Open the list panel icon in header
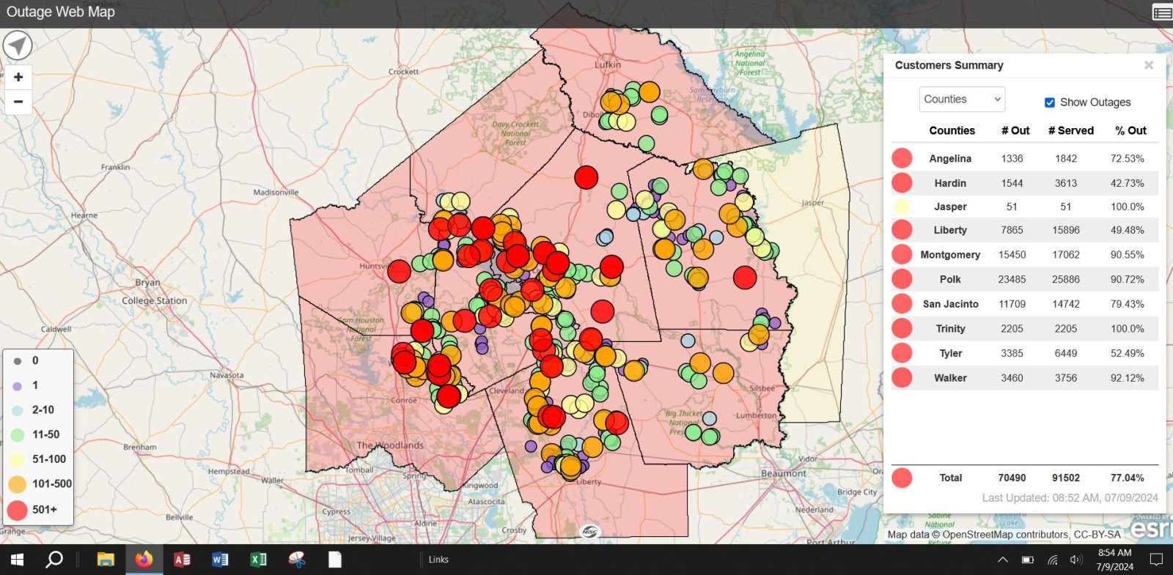The height and width of the screenshot is (575, 1173). [x=1162, y=12]
